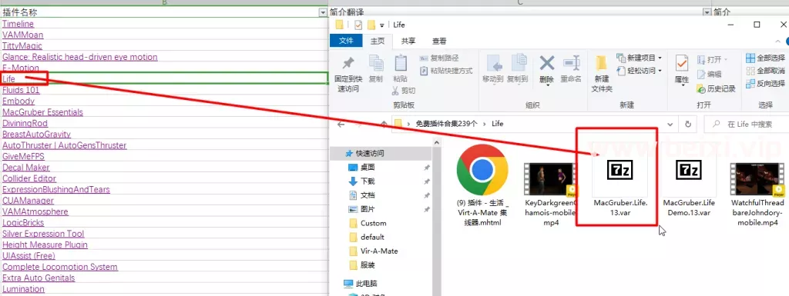Click the Explorer up arrow

pyautogui.click(x=384, y=124)
